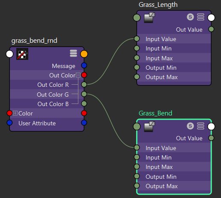
Task: Expand the Color attribute plus box
Action: [x=15, y=113]
